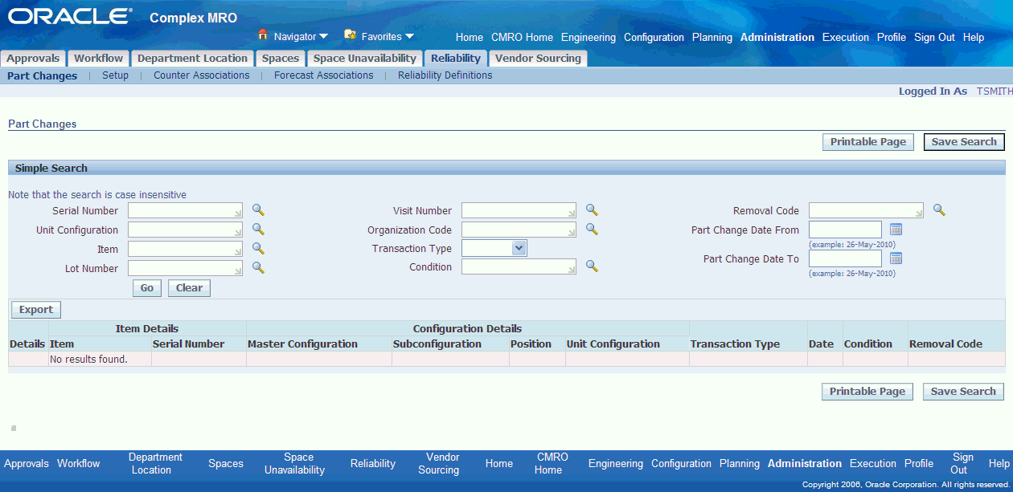Focus the Organization Code input field
1013x492 pixels.
519,230
